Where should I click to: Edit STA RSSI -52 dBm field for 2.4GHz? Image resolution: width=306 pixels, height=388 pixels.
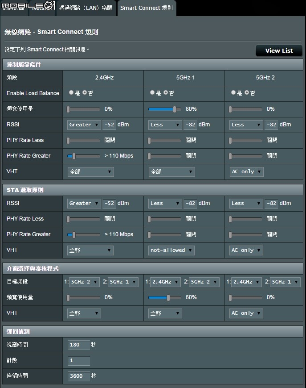109,204
